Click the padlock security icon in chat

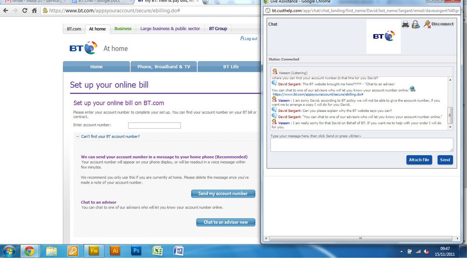point(416,24)
